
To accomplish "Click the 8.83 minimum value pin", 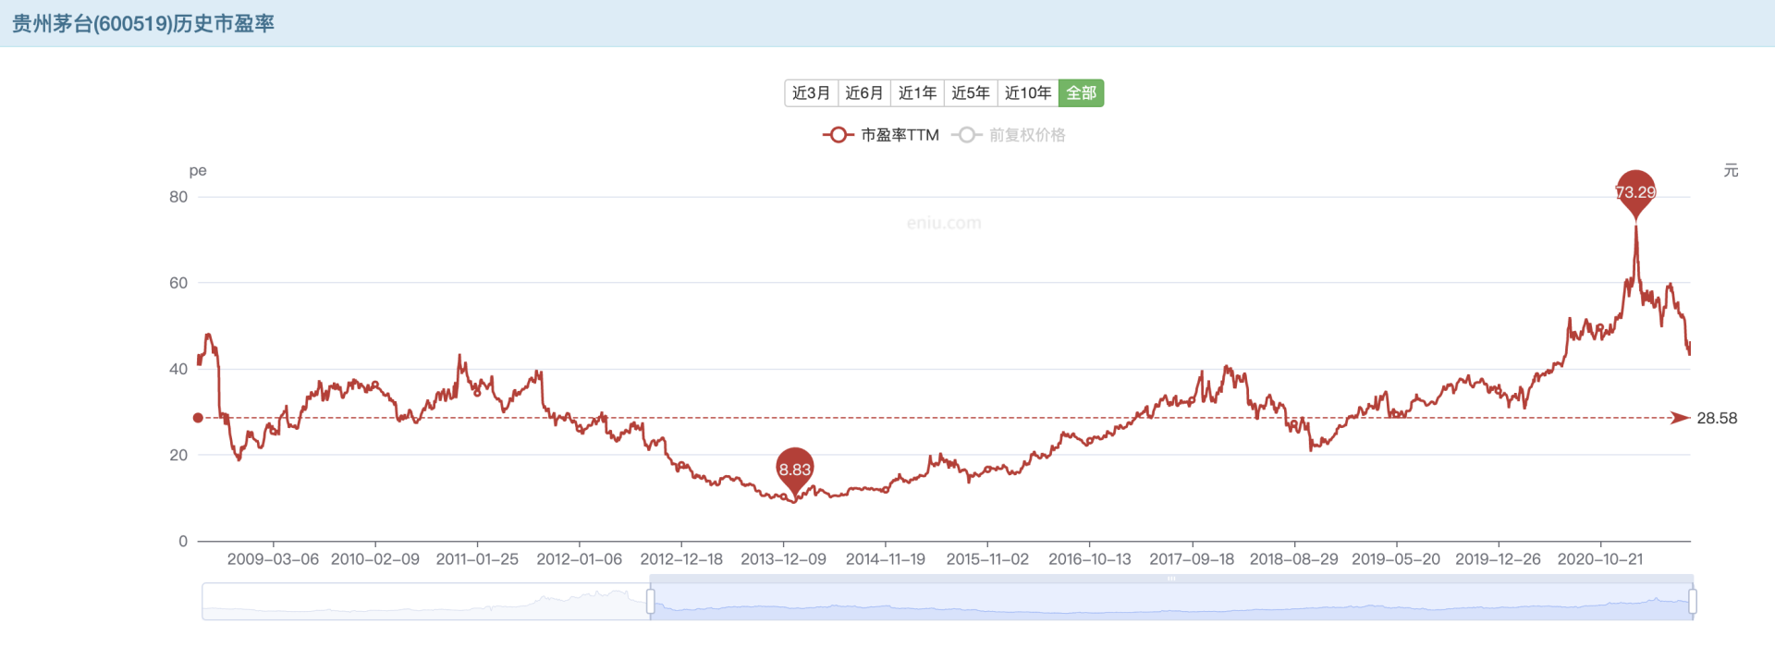I will pos(794,469).
